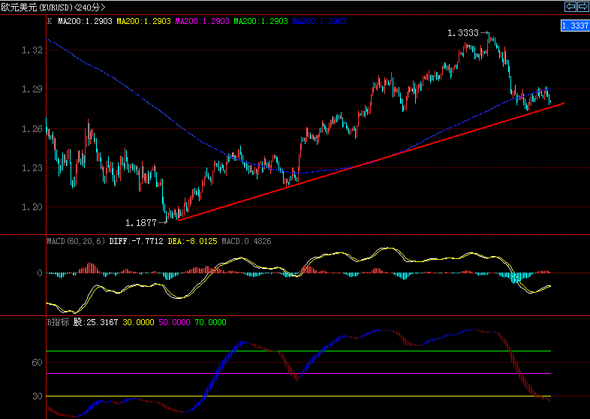This screenshot has width=590, height=419.
Task: Click the blue MA200:1.2903 label
Action: [x=319, y=21]
